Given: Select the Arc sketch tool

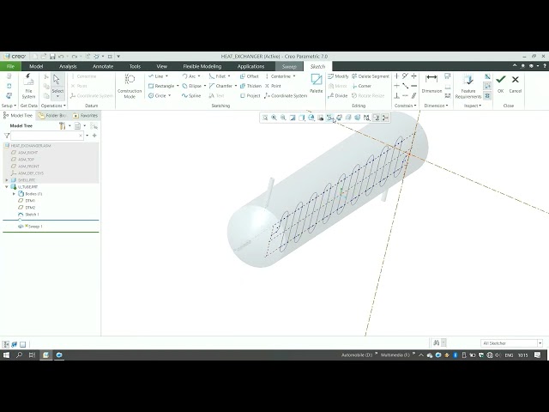Looking at the screenshot, I should (x=189, y=76).
